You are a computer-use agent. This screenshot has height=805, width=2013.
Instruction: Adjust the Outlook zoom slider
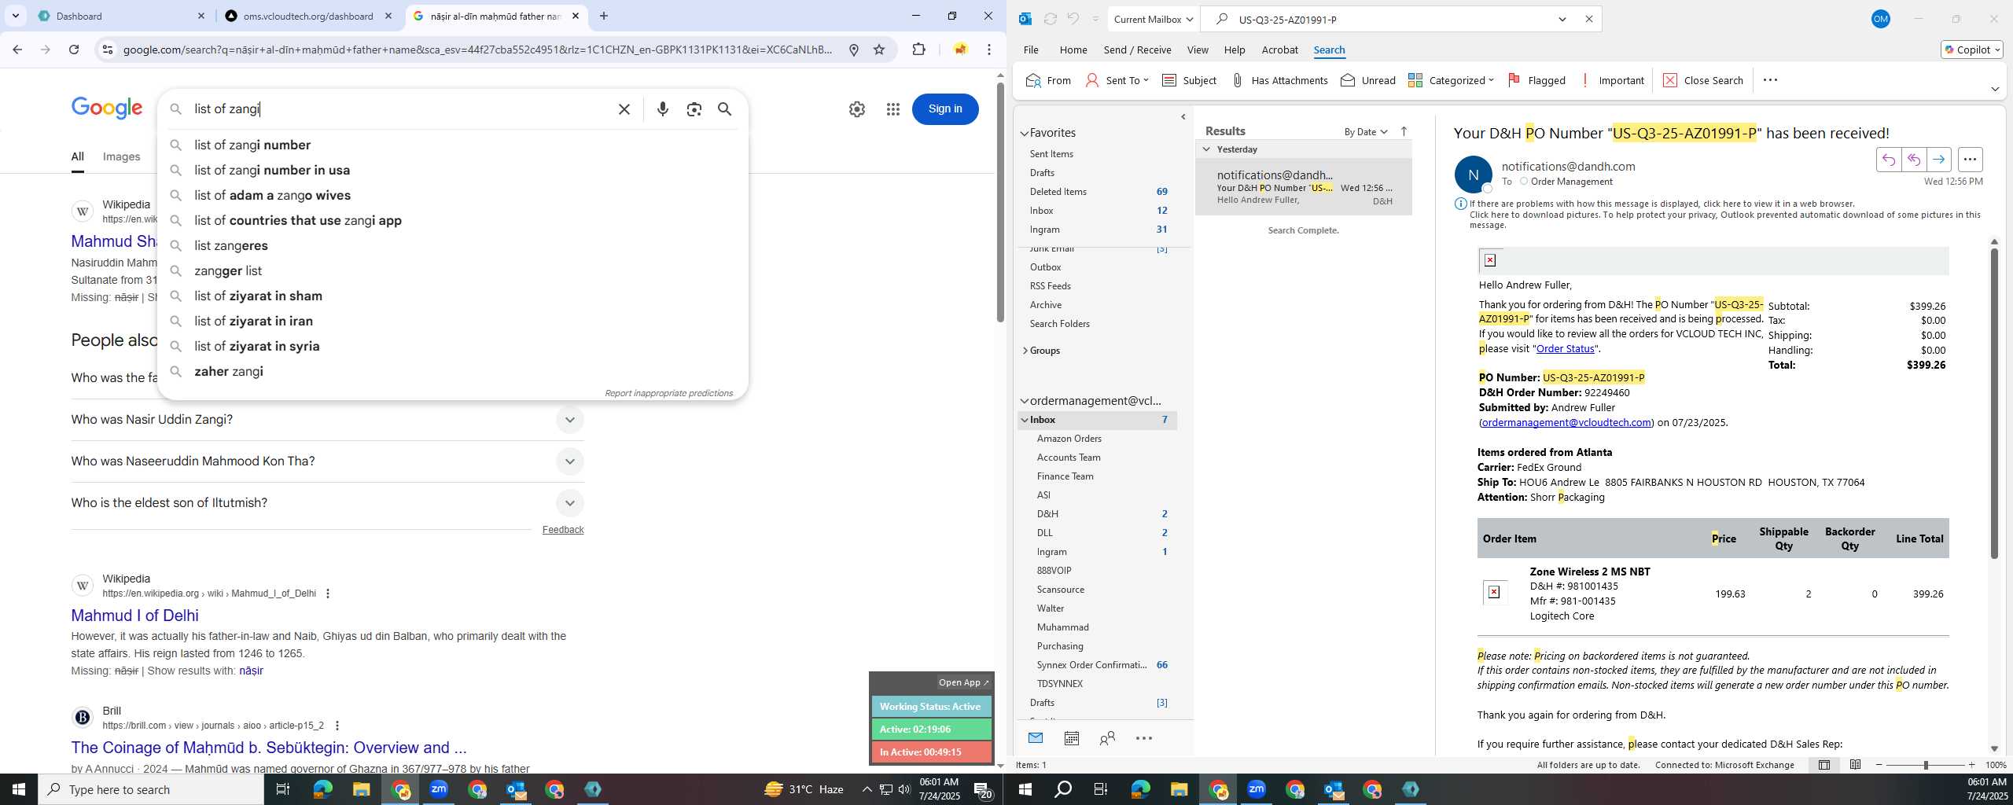(1925, 765)
